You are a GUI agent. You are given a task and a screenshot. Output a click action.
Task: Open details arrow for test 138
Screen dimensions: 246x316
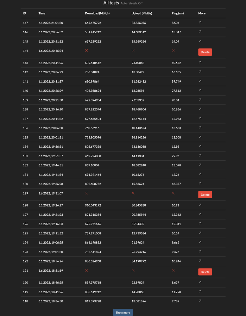tap(200, 109)
